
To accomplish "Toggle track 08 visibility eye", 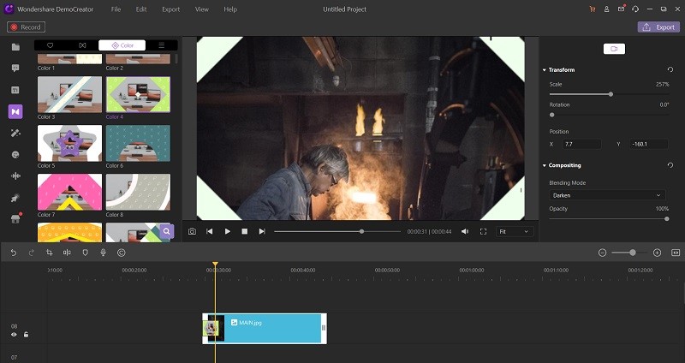I will tap(14, 335).
